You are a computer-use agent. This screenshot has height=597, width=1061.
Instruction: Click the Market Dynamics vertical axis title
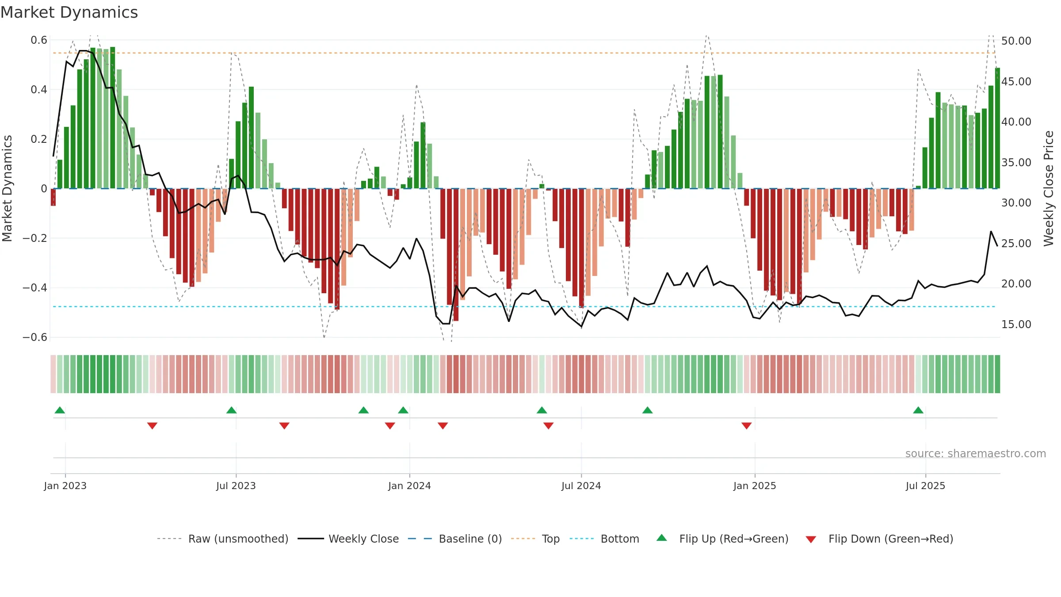click(x=7, y=188)
